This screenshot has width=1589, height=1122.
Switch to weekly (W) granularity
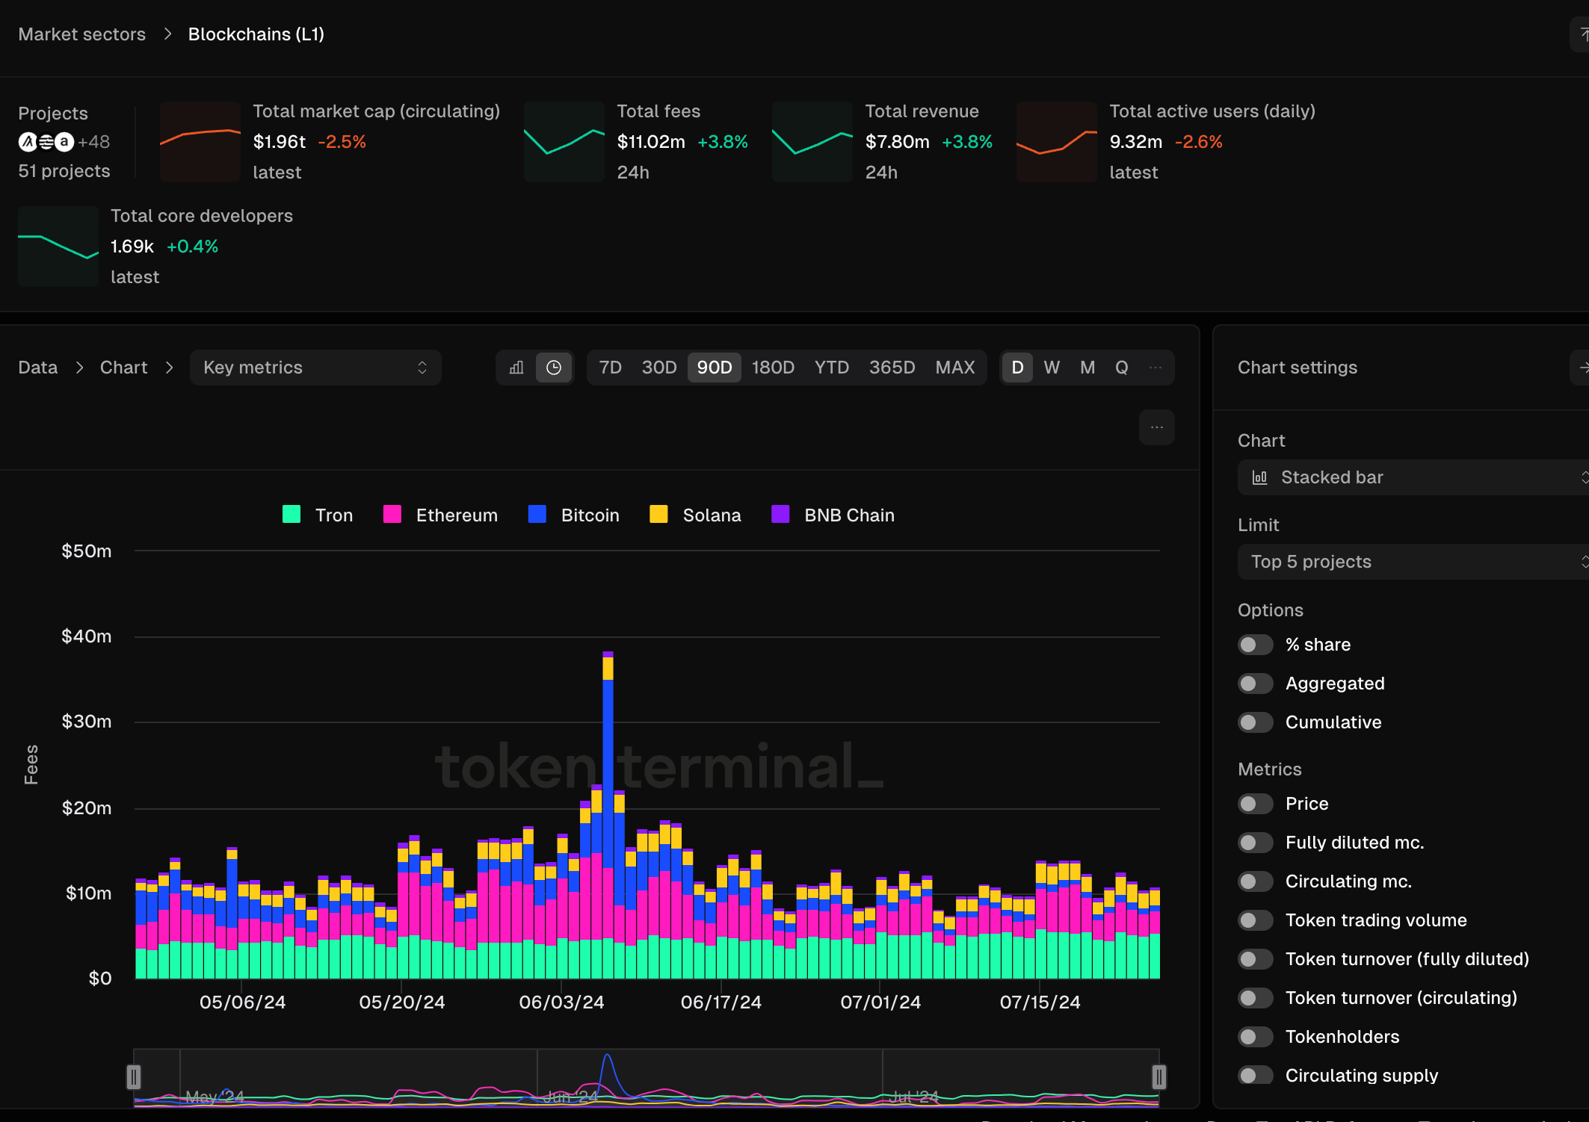tap(1052, 368)
